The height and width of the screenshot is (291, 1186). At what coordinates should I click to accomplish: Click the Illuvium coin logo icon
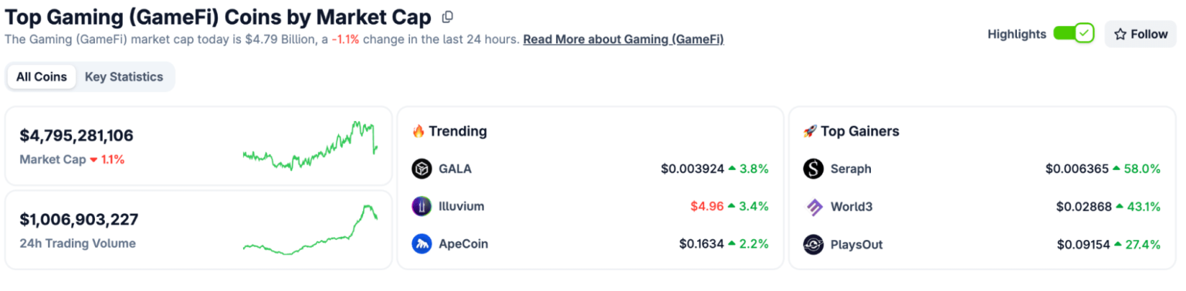click(x=422, y=206)
